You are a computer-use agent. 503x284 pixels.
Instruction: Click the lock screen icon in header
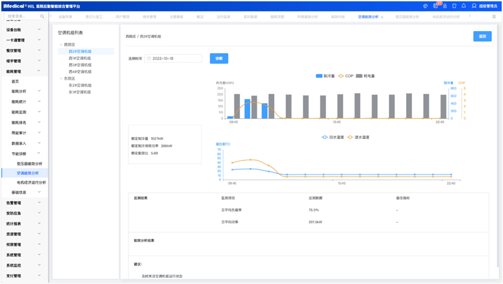tap(445, 6)
